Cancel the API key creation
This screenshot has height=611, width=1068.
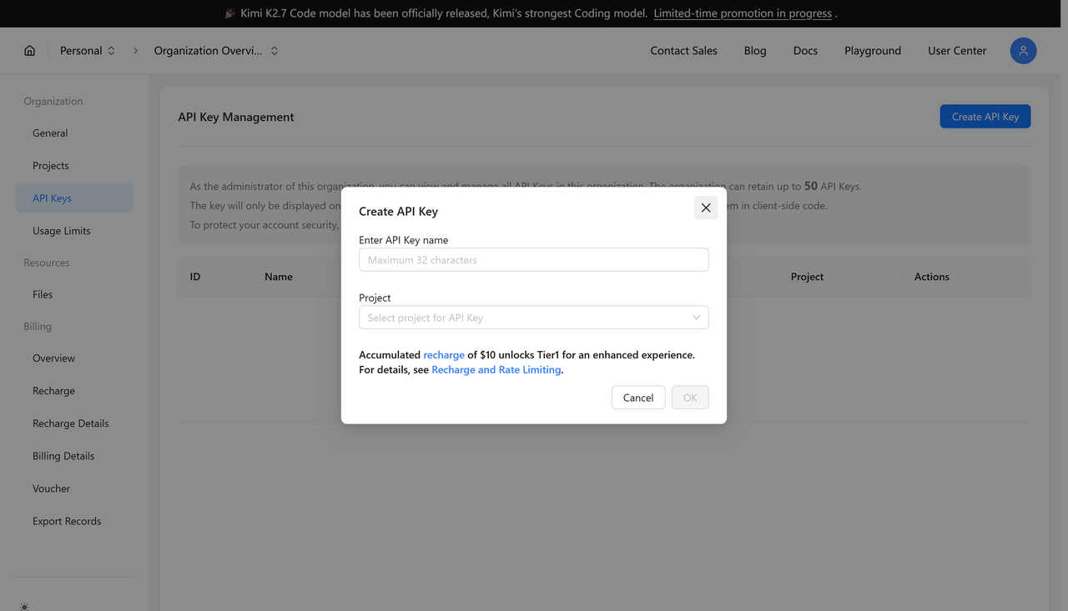click(638, 398)
